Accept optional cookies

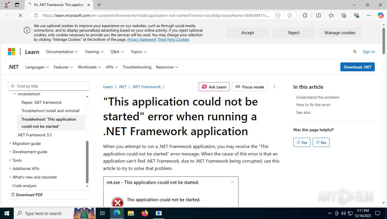[248, 33]
